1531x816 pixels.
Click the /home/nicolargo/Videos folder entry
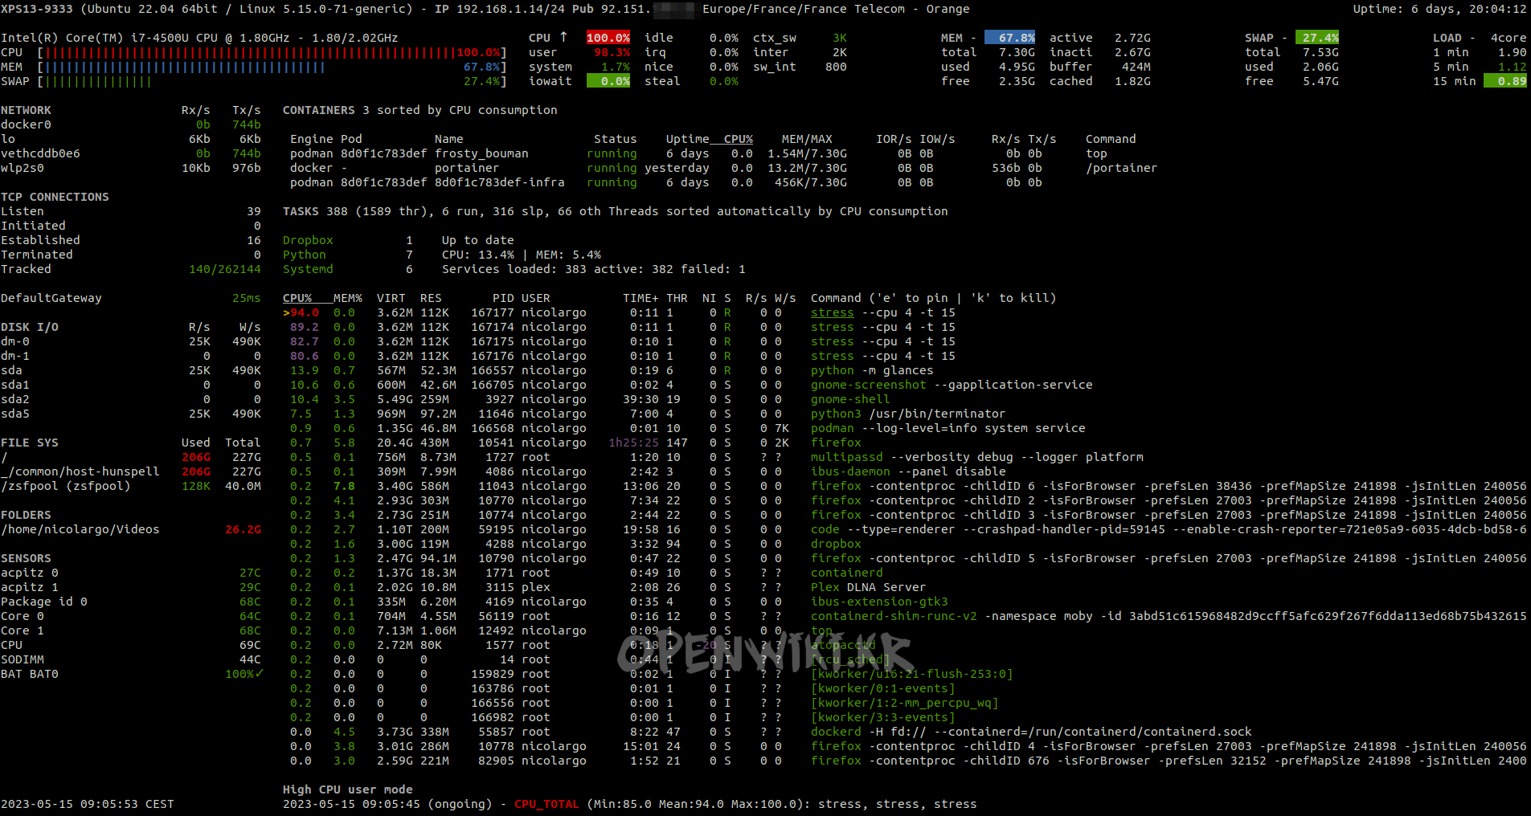coord(80,529)
